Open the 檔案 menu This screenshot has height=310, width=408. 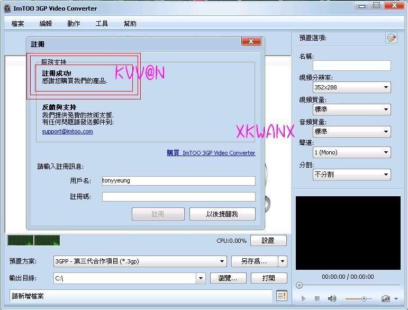17,24
